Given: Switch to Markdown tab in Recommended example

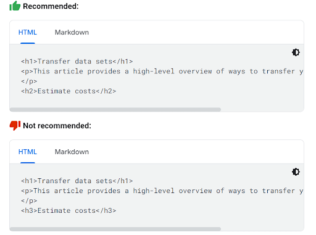Looking at the screenshot, I should tap(72, 32).
